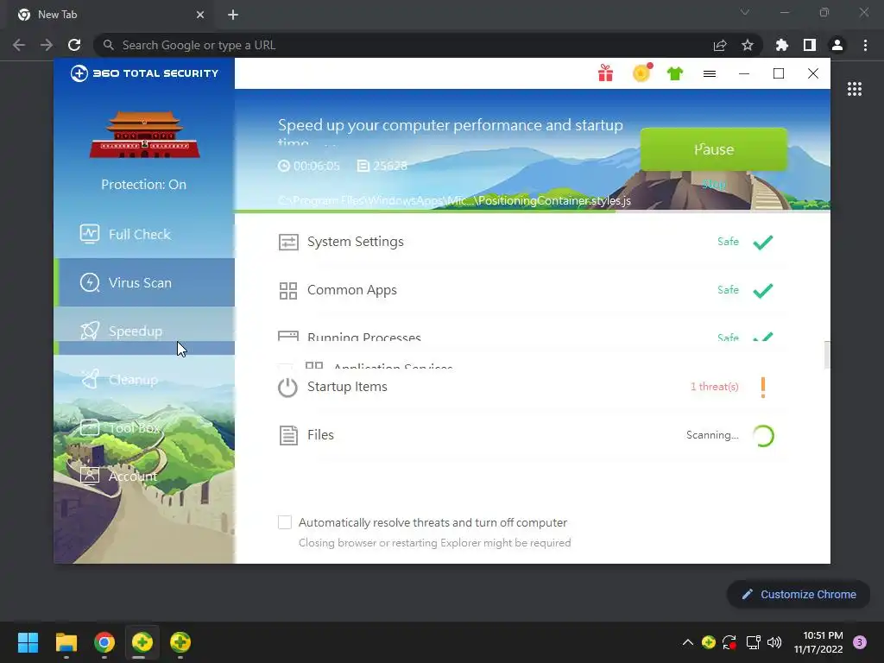Screen dimensions: 884x663
Task: Click the 360 Total Security logo
Action: coord(144,73)
